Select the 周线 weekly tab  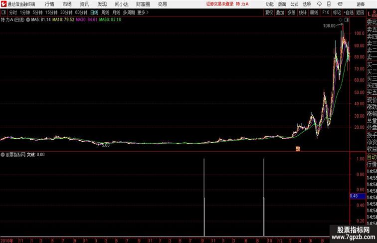tap(105, 12)
